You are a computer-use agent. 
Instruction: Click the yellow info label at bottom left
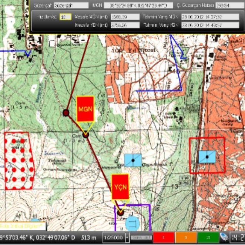[23, 225]
